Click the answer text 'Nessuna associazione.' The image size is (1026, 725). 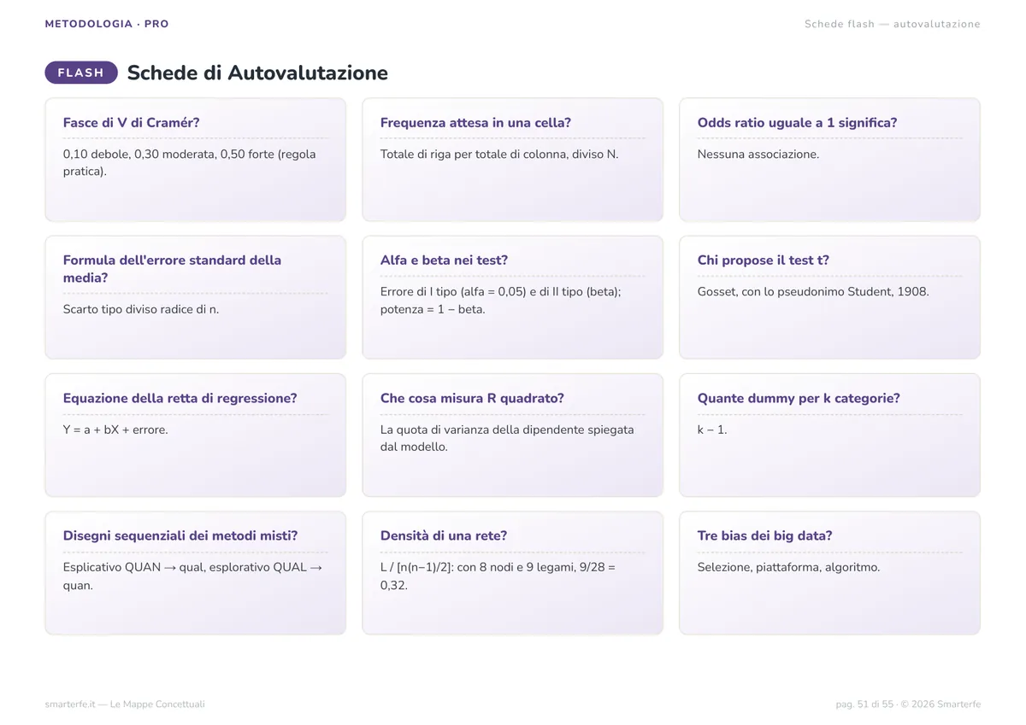pyautogui.click(x=758, y=154)
